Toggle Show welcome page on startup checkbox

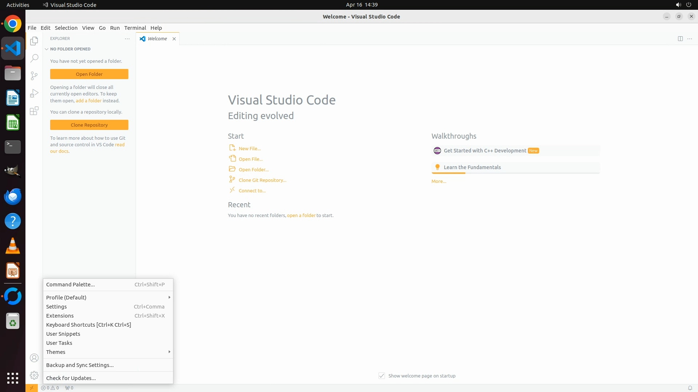tap(382, 376)
